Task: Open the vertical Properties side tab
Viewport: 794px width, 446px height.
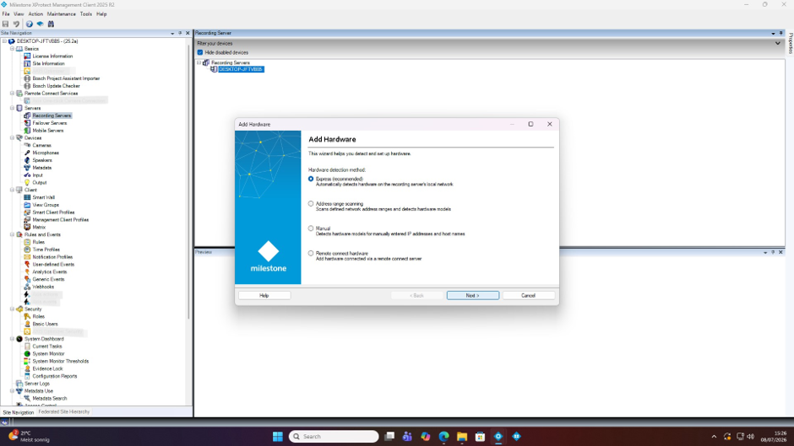Action: pos(790,44)
